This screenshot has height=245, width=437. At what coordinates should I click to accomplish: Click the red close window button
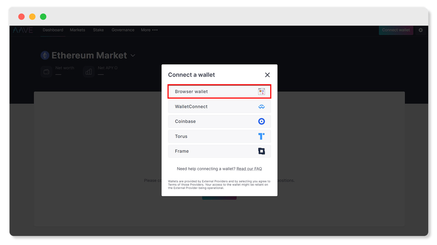pos(21,17)
